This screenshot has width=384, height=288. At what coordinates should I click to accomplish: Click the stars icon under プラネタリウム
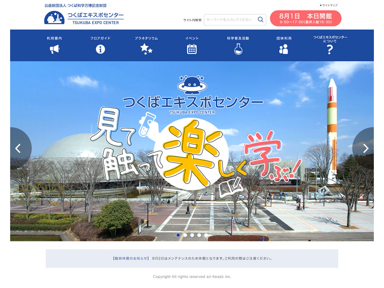click(146, 49)
